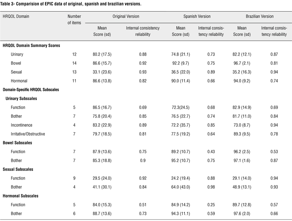Select the 'Urinary' row label
292x221 pixels.
(17, 54)
